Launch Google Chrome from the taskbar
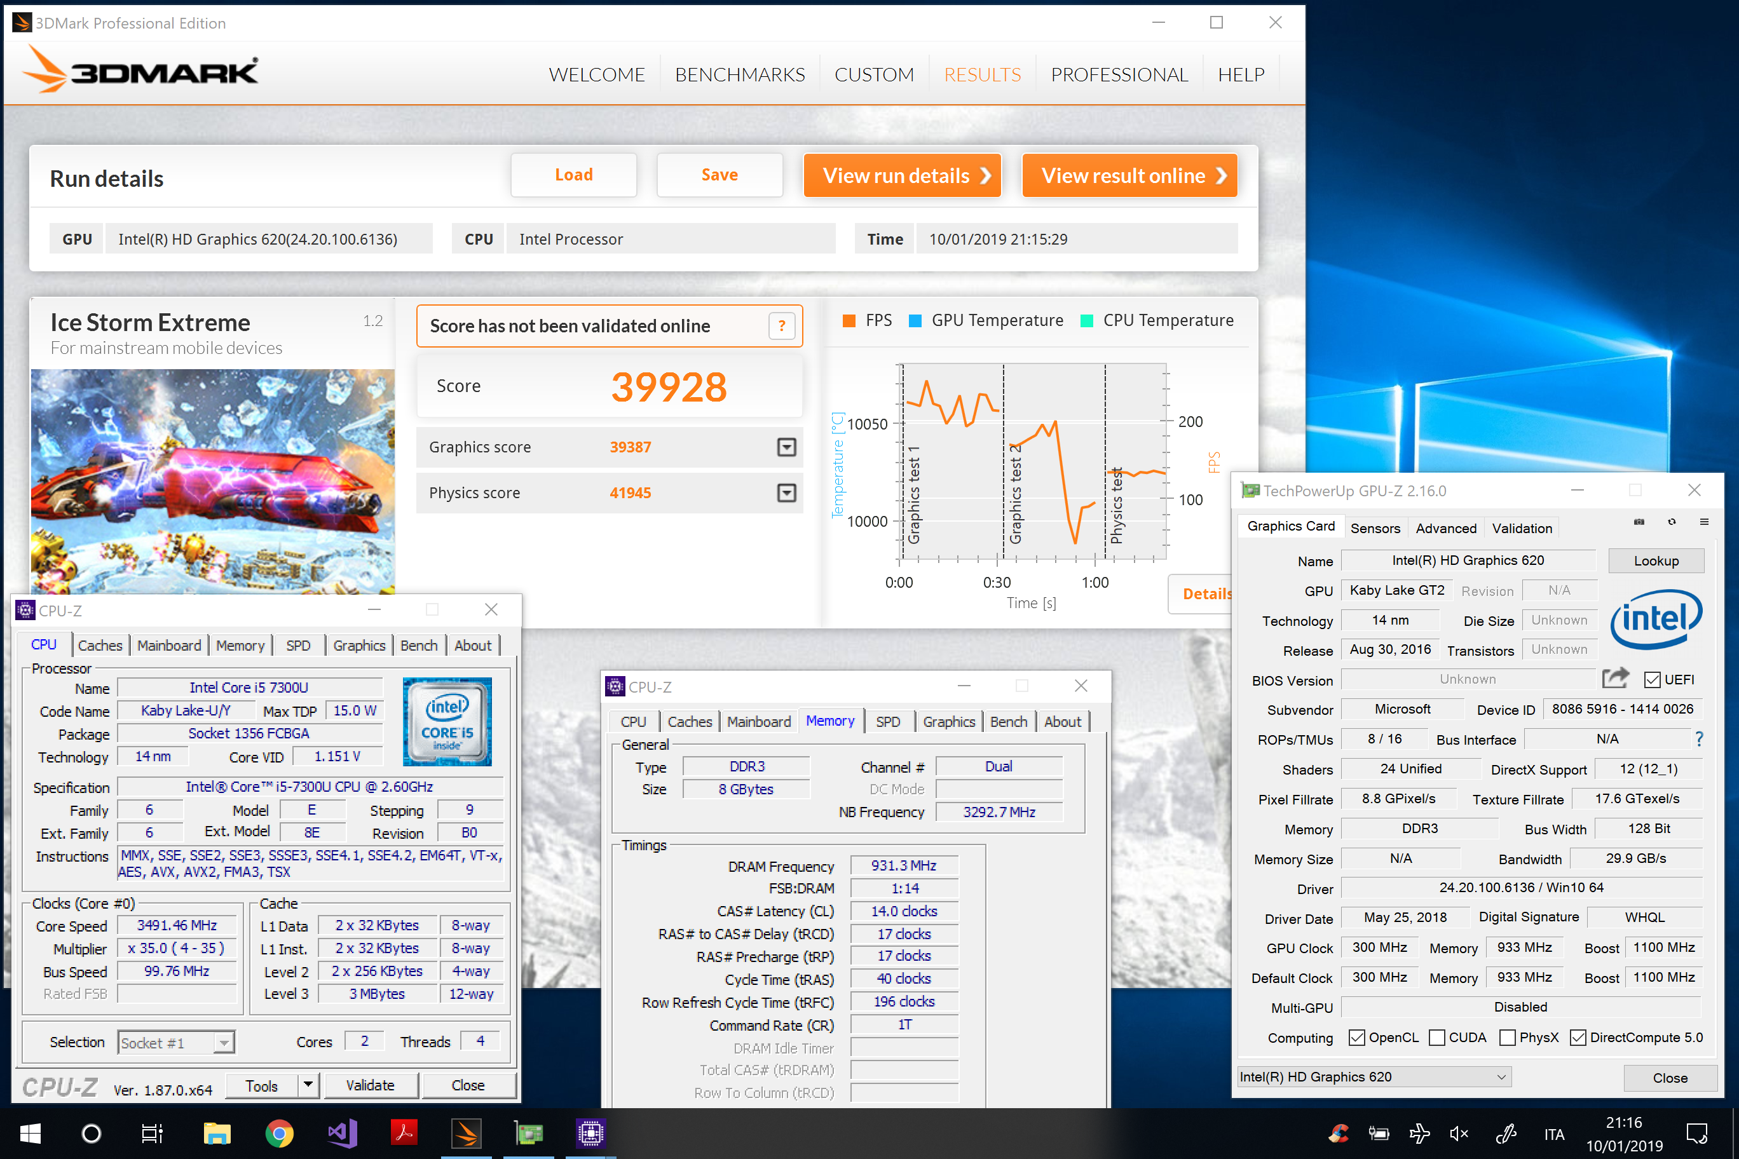This screenshot has height=1159, width=1739. click(x=279, y=1133)
